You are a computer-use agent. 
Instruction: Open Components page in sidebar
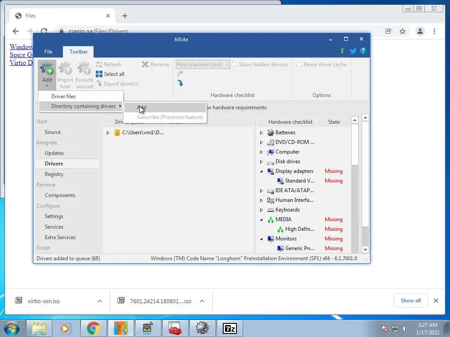60,195
